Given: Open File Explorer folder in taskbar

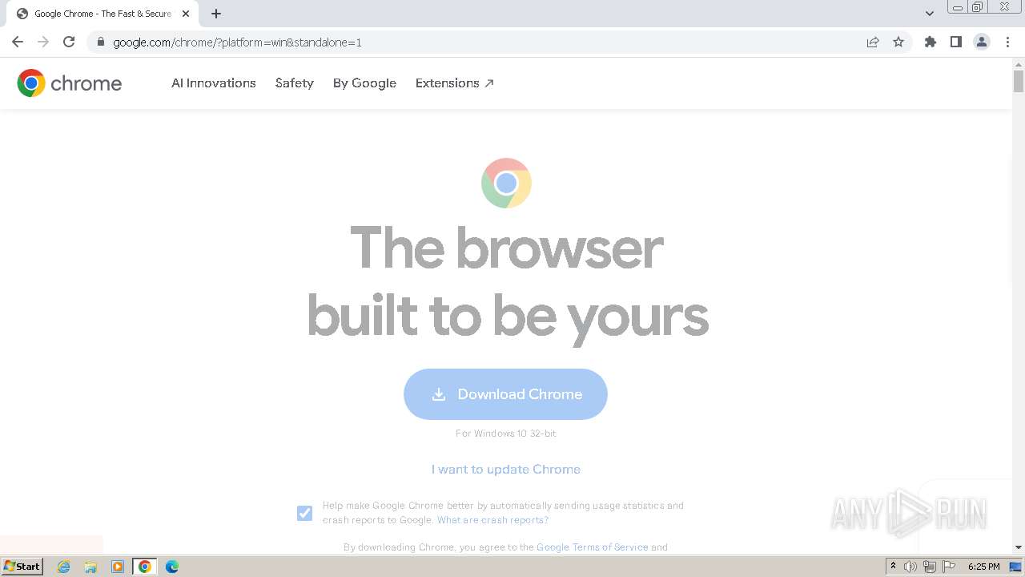Looking at the screenshot, I should click(90, 567).
